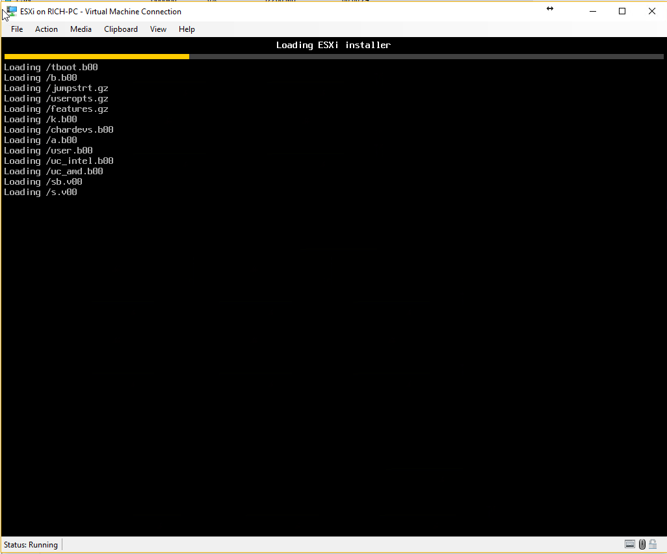
Task: Minimize the Virtual Machine Connection window
Action: point(592,11)
